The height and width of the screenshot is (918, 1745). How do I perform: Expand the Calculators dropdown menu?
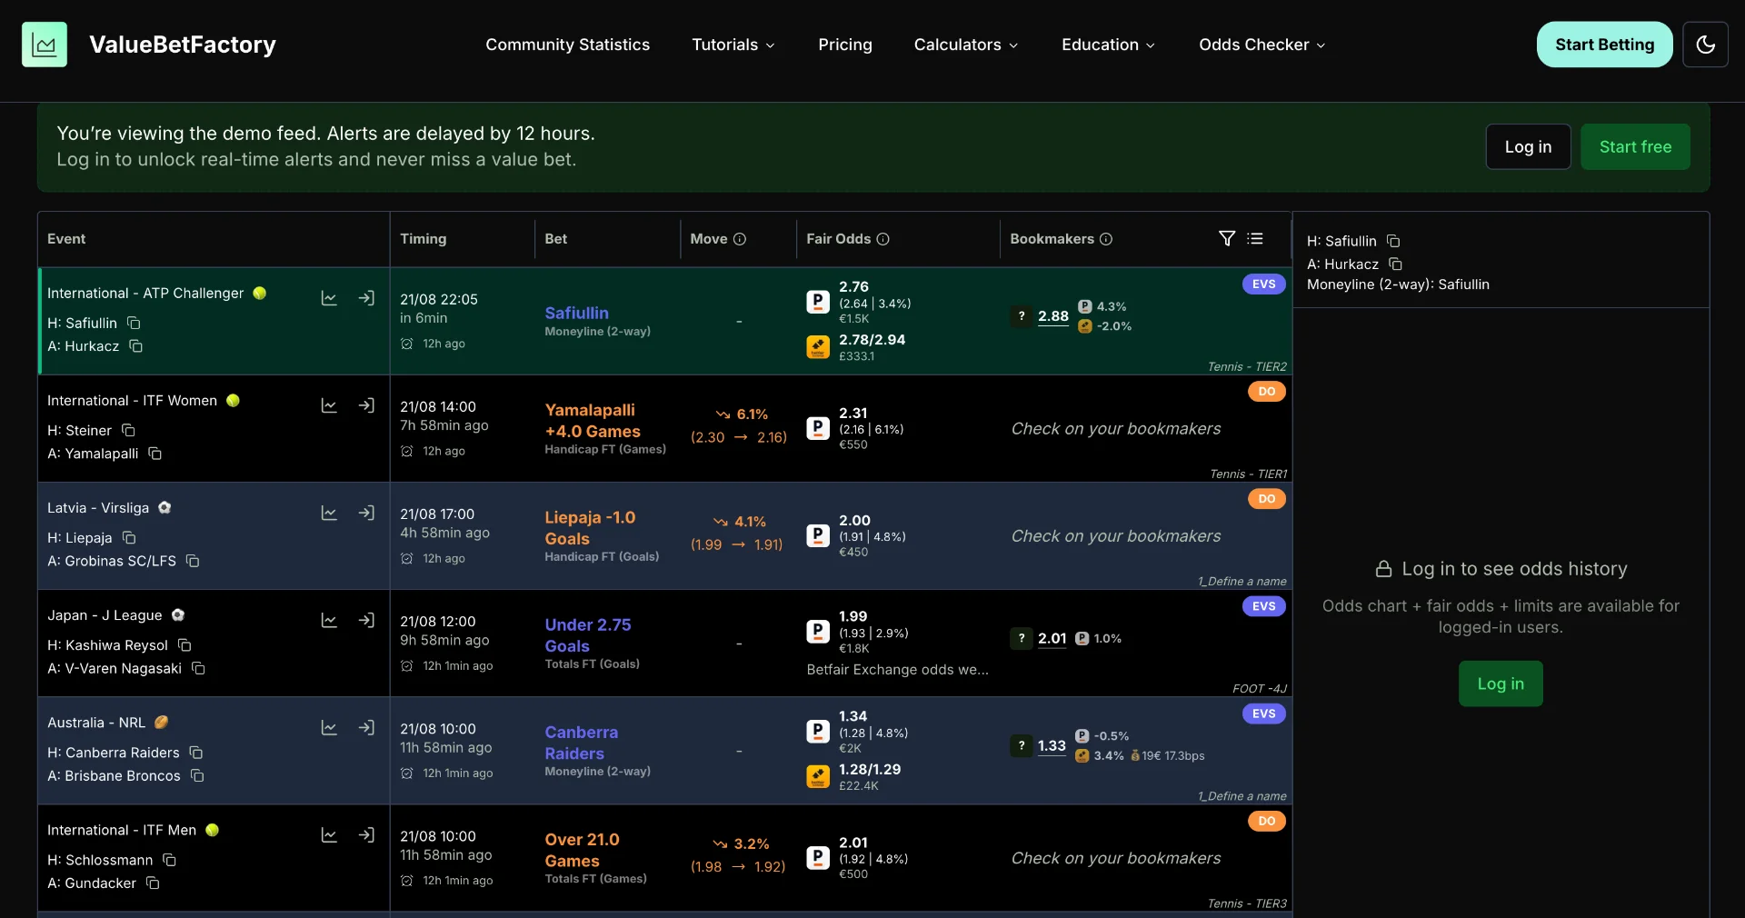pyautogui.click(x=966, y=45)
